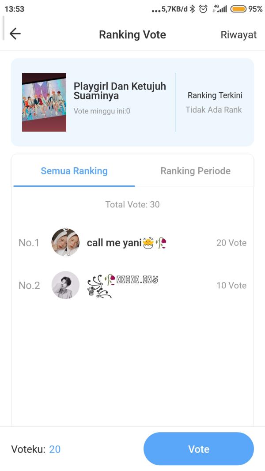Switch to Ranking Periode tab
The height and width of the screenshot is (471, 265).
point(195,171)
